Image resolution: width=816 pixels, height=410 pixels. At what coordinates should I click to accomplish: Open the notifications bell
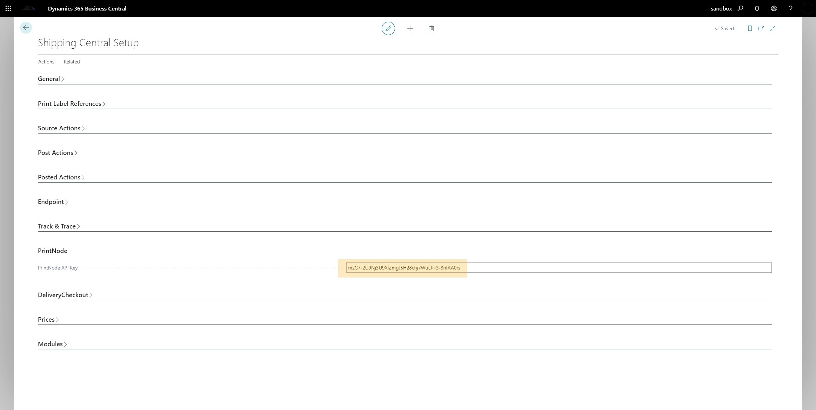[757, 8]
